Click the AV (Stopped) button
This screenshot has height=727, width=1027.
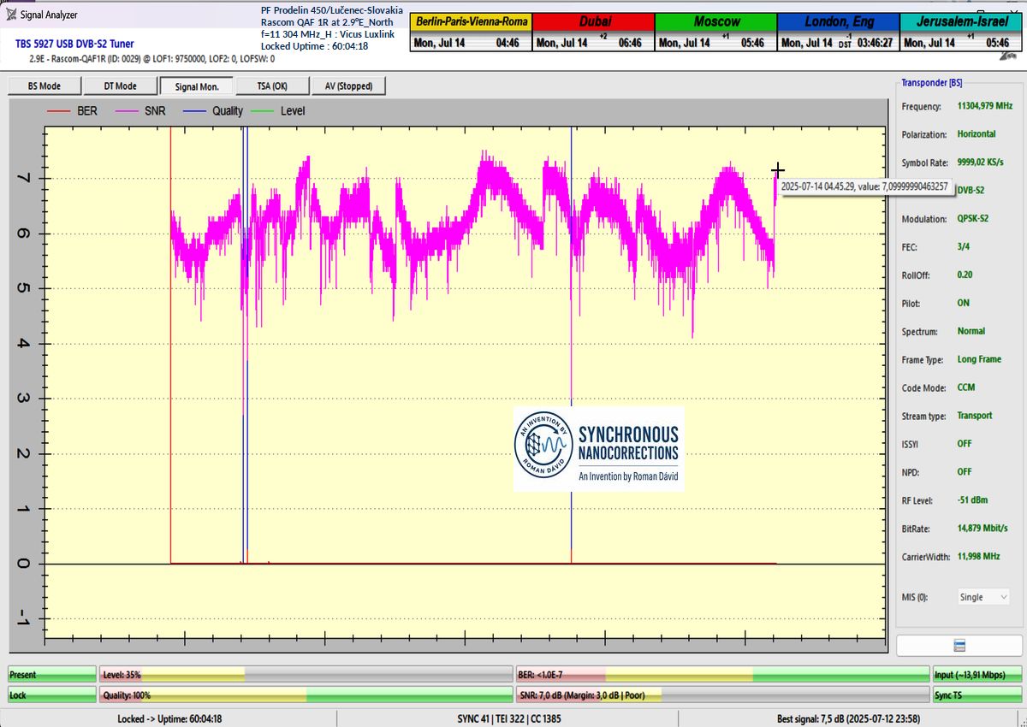pos(348,86)
